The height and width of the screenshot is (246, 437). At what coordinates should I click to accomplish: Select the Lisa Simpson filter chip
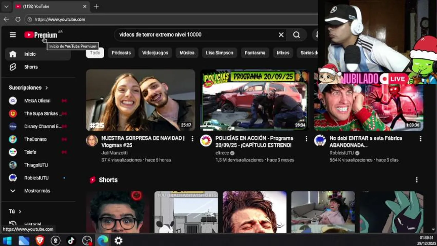tap(220, 53)
